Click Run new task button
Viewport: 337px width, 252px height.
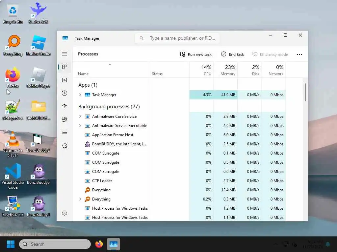pyautogui.click(x=196, y=54)
